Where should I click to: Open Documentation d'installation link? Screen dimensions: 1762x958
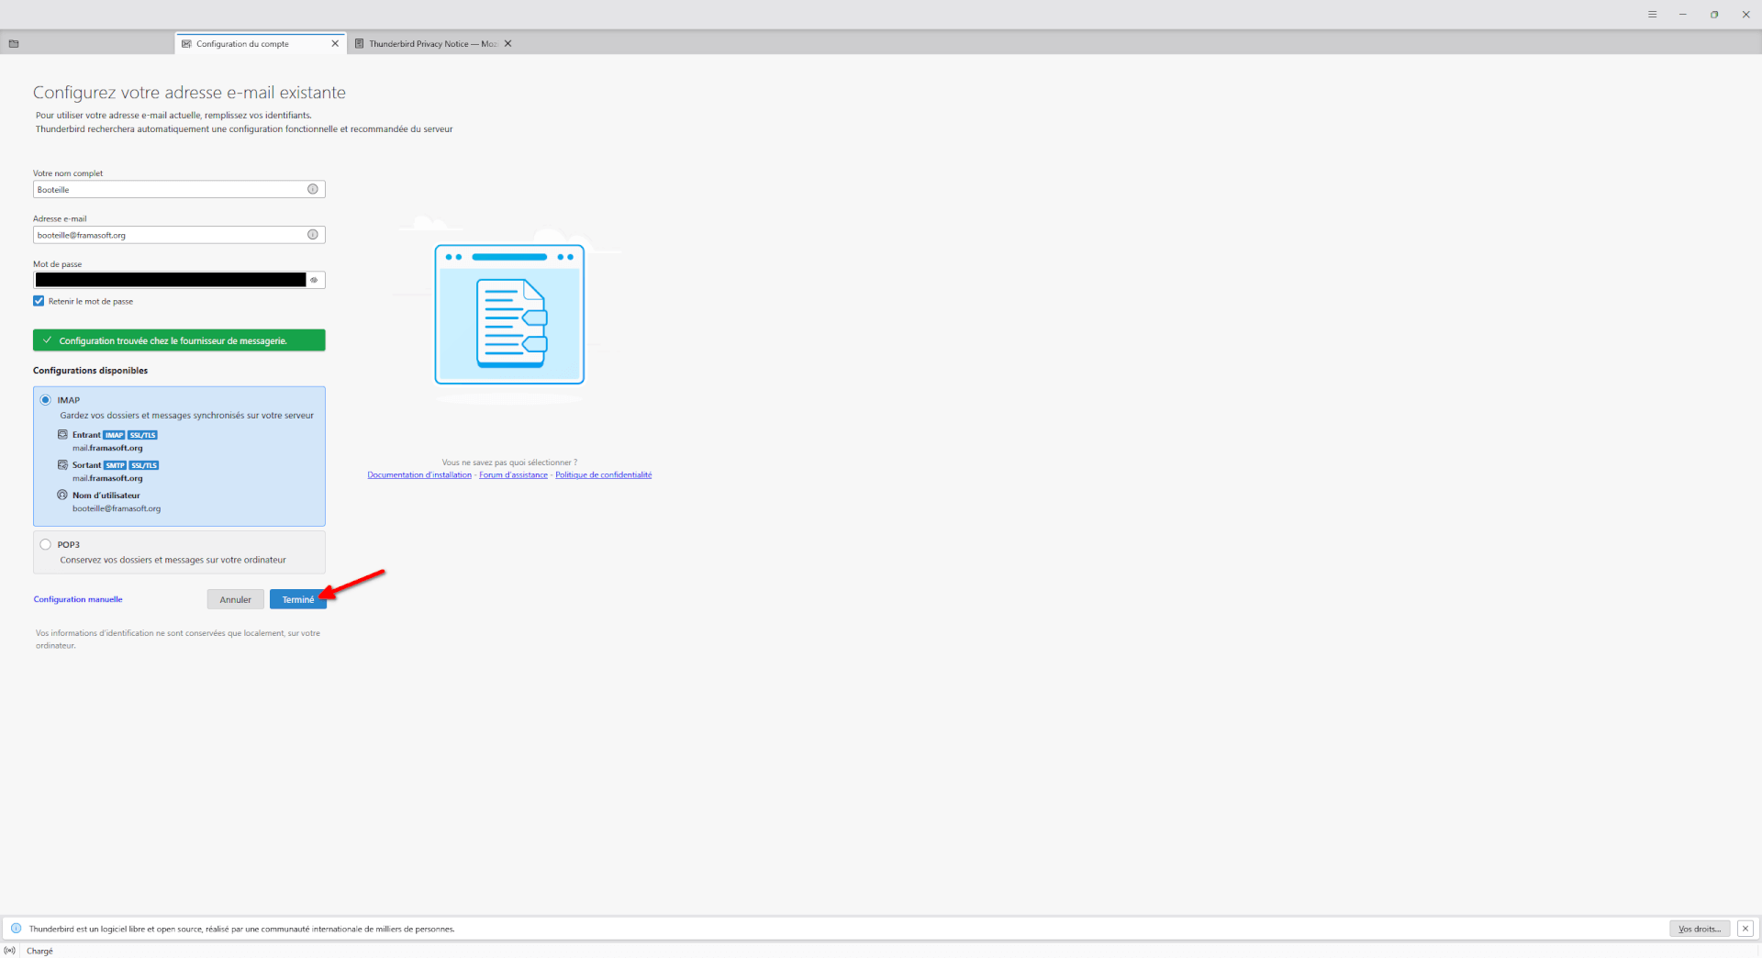(x=419, y=475)
